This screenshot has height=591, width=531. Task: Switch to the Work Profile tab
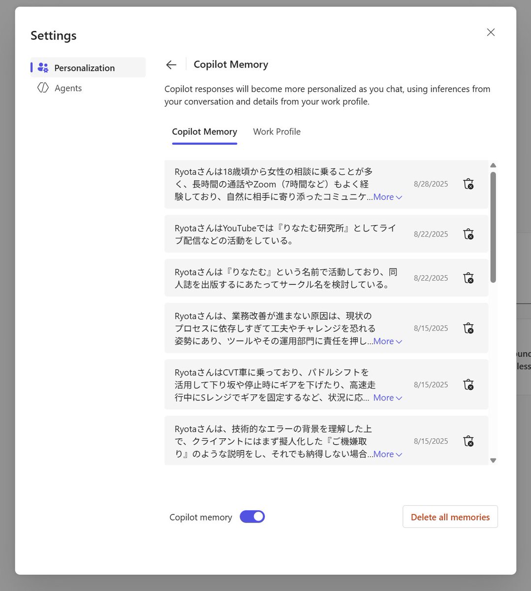point(277,131)
